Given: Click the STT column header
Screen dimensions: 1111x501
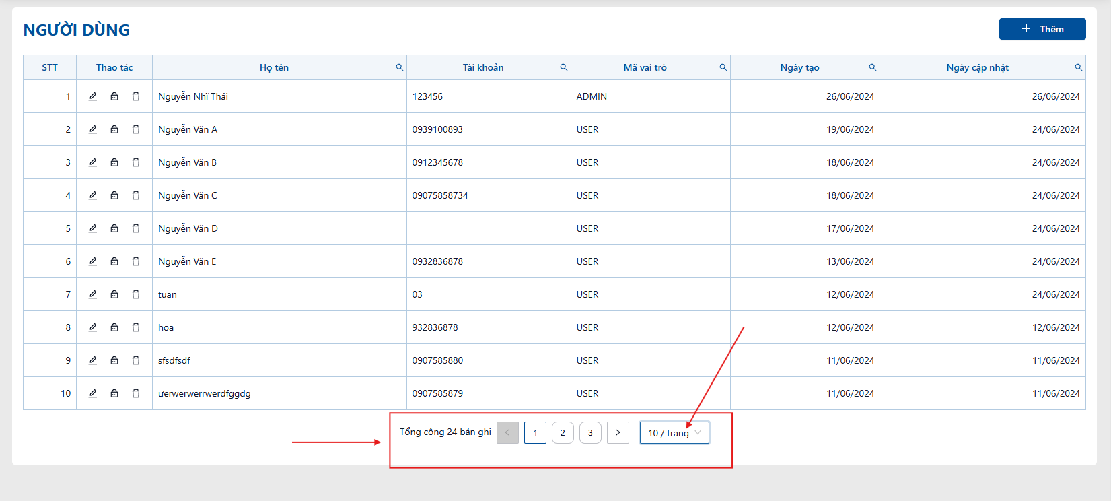Looking at the screenshot, I should point(50,67).
